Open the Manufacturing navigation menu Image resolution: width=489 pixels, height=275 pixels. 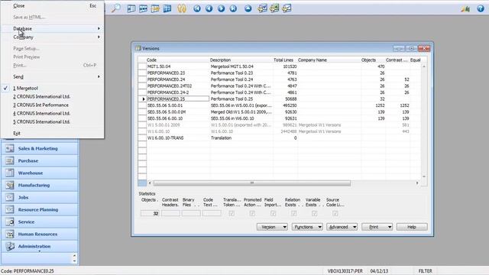coord(40,185)
